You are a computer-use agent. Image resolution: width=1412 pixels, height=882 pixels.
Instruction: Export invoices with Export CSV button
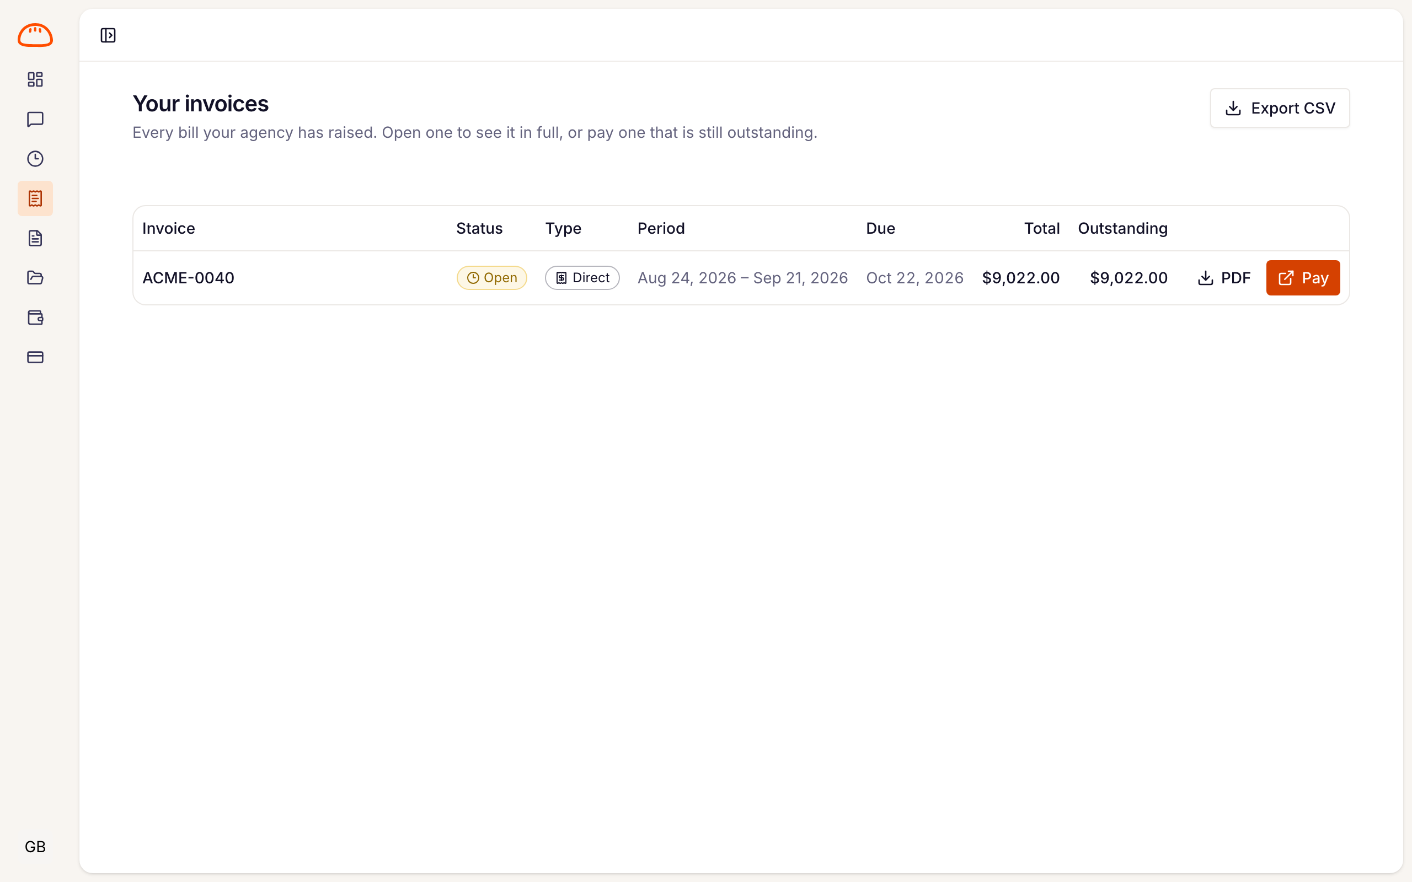click(x=1280, y=108)
